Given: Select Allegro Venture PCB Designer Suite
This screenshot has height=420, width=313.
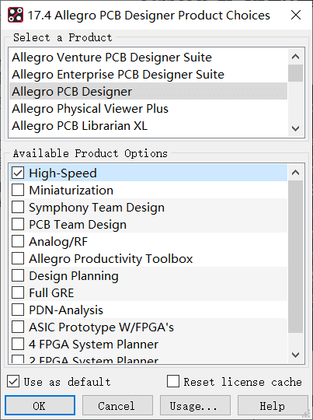Looking at the screenshot, I should point(148,58).
